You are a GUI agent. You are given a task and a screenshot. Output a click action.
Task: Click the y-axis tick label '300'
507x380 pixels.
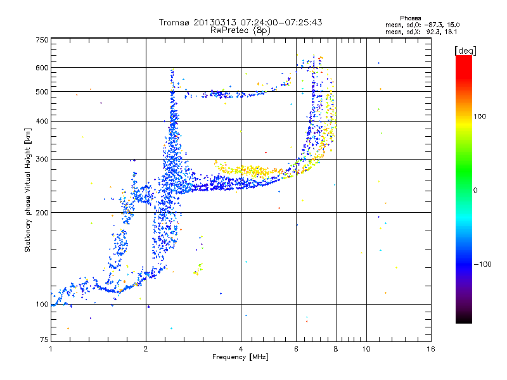click(x=42, y=160)
